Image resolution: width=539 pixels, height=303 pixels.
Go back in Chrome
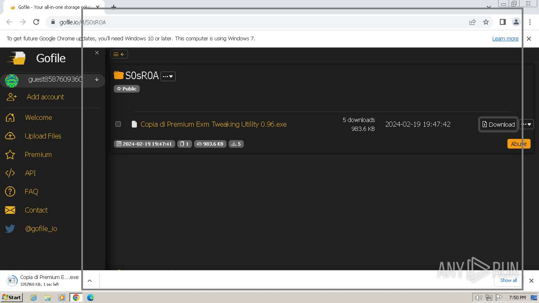pyautogui.click(x=9, y=22)
